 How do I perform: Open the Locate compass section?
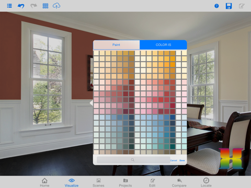(x=206, y=182)
